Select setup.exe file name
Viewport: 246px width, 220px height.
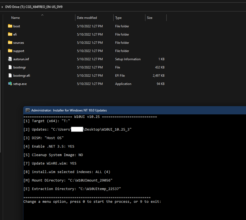pyautogui.click(x=20, y=84)
